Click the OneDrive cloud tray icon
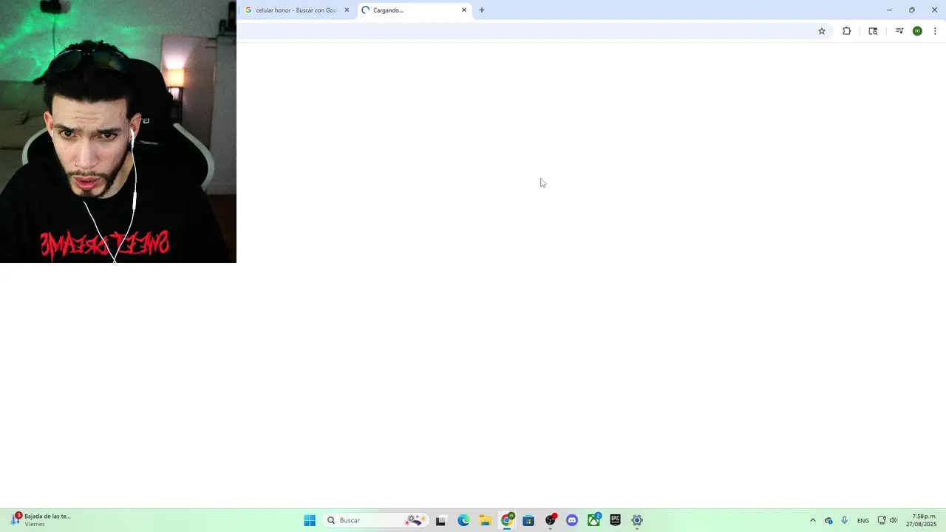This screenshot has width=946, height=532. 828,520
